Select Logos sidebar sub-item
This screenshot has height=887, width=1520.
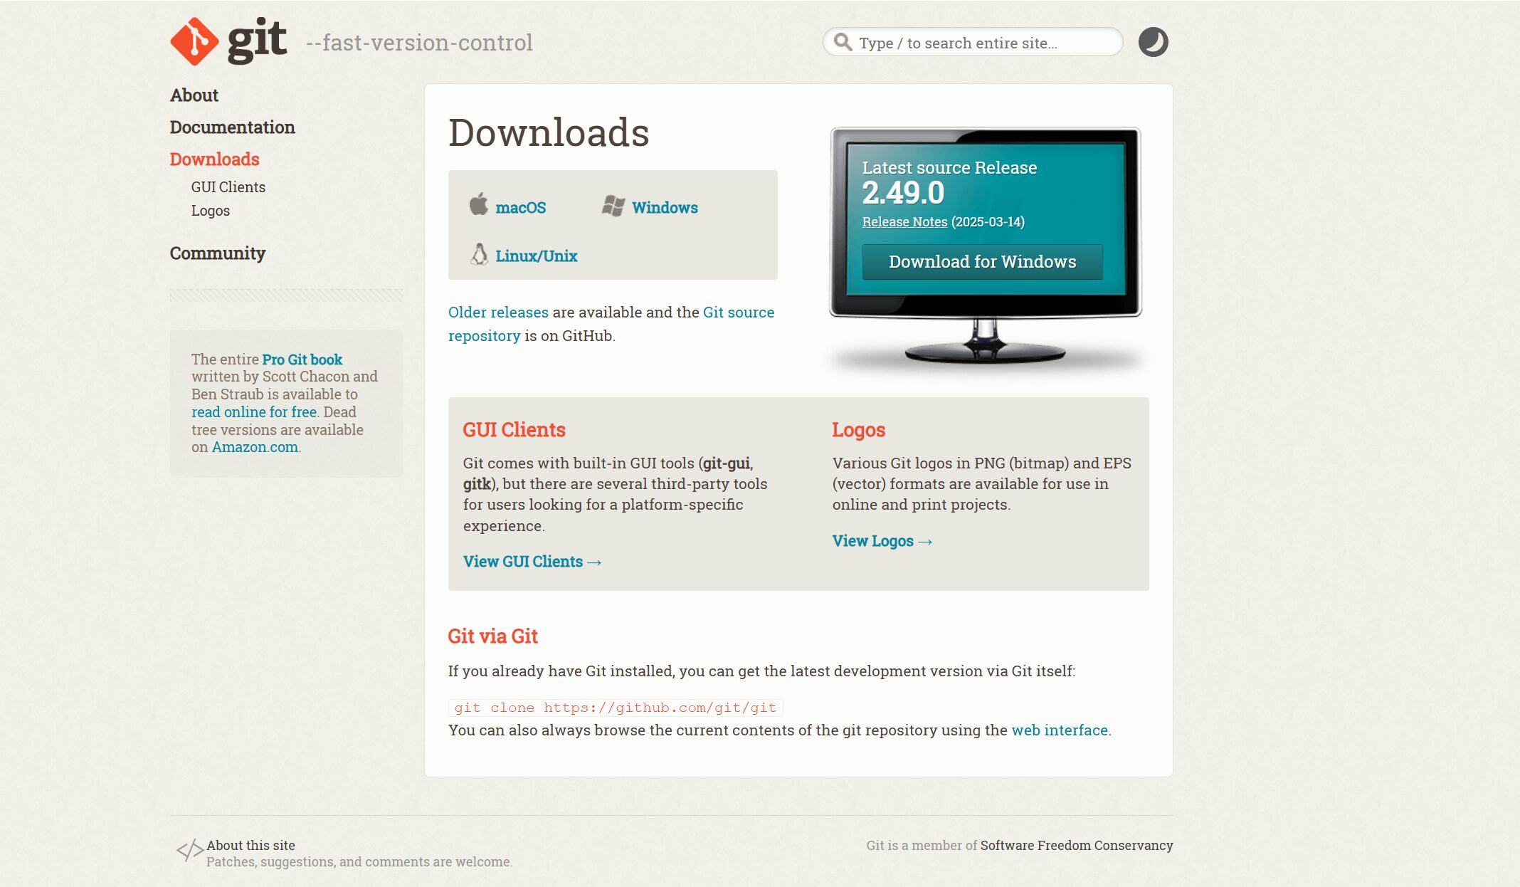click(210, 211)
